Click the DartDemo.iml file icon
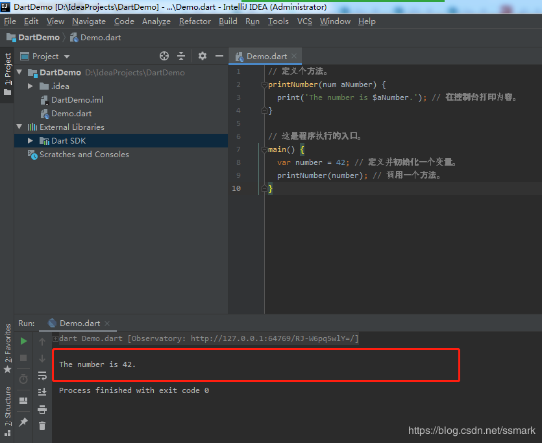Viewport: 542px width, 443px height. [45, 100]
